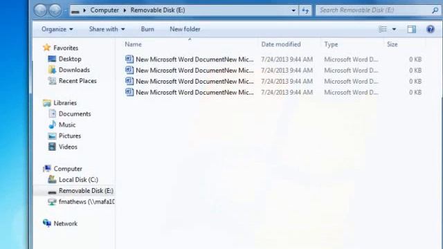443x249 pixels.
Task: Open the fmathews network drive
Action: point(87,202)
